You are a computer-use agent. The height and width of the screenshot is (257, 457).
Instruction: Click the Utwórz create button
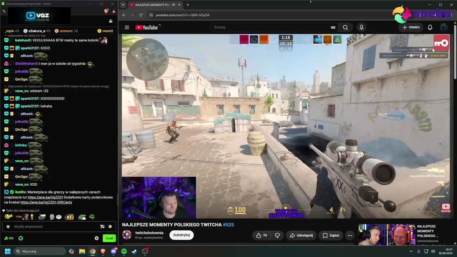tap(411, 27)
